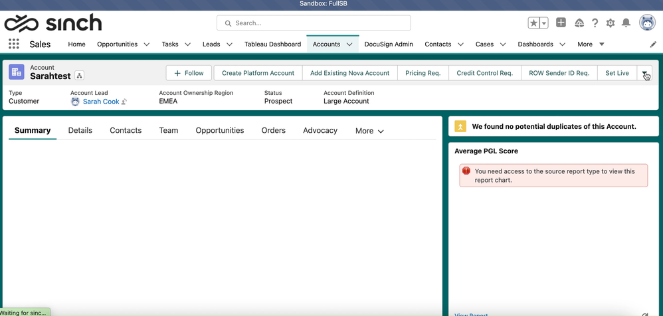Open the Leads nav tab
Viewport: 663px width, 316px height.
211,44
